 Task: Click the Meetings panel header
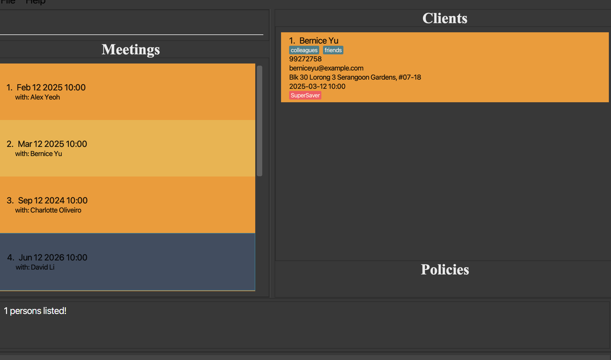131,50
